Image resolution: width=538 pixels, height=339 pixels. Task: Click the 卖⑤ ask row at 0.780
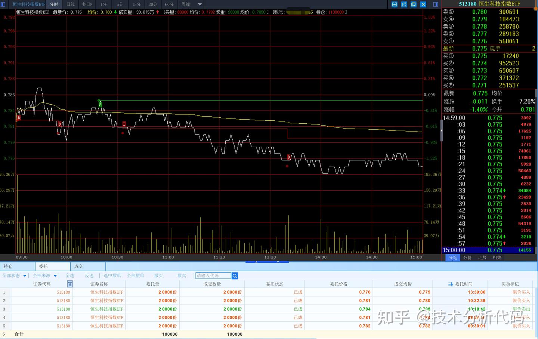[x=489, y=12]
